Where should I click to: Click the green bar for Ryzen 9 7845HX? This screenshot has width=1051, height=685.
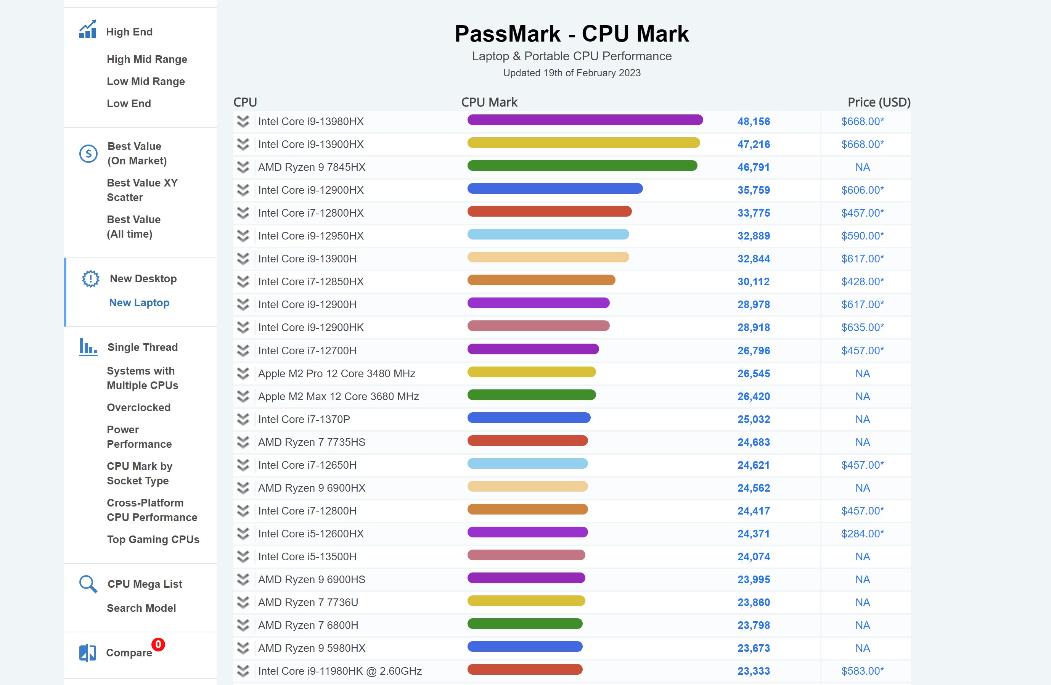tap(582, 166)
